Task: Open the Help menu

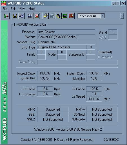Action: click(x=32, y=9)
